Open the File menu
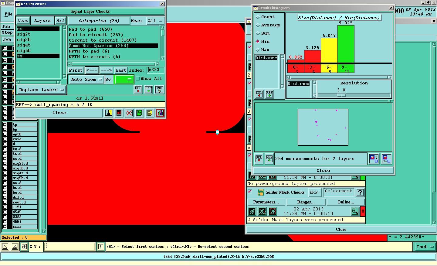This screenshot has width=437, height=266. [8, 14]
